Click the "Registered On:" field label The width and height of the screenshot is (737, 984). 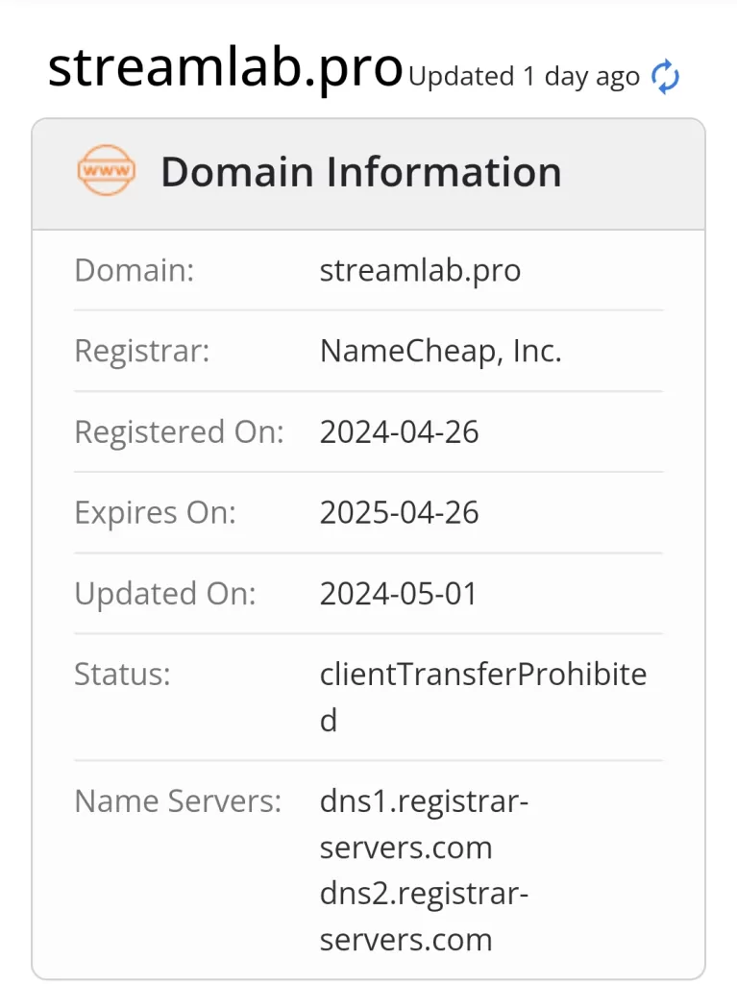(x=179, y=431)
